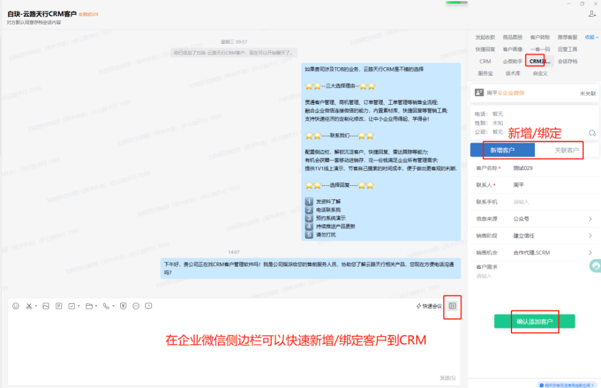
Task: Select the scissors screenshot tool
Action: (x=29, y=306)
